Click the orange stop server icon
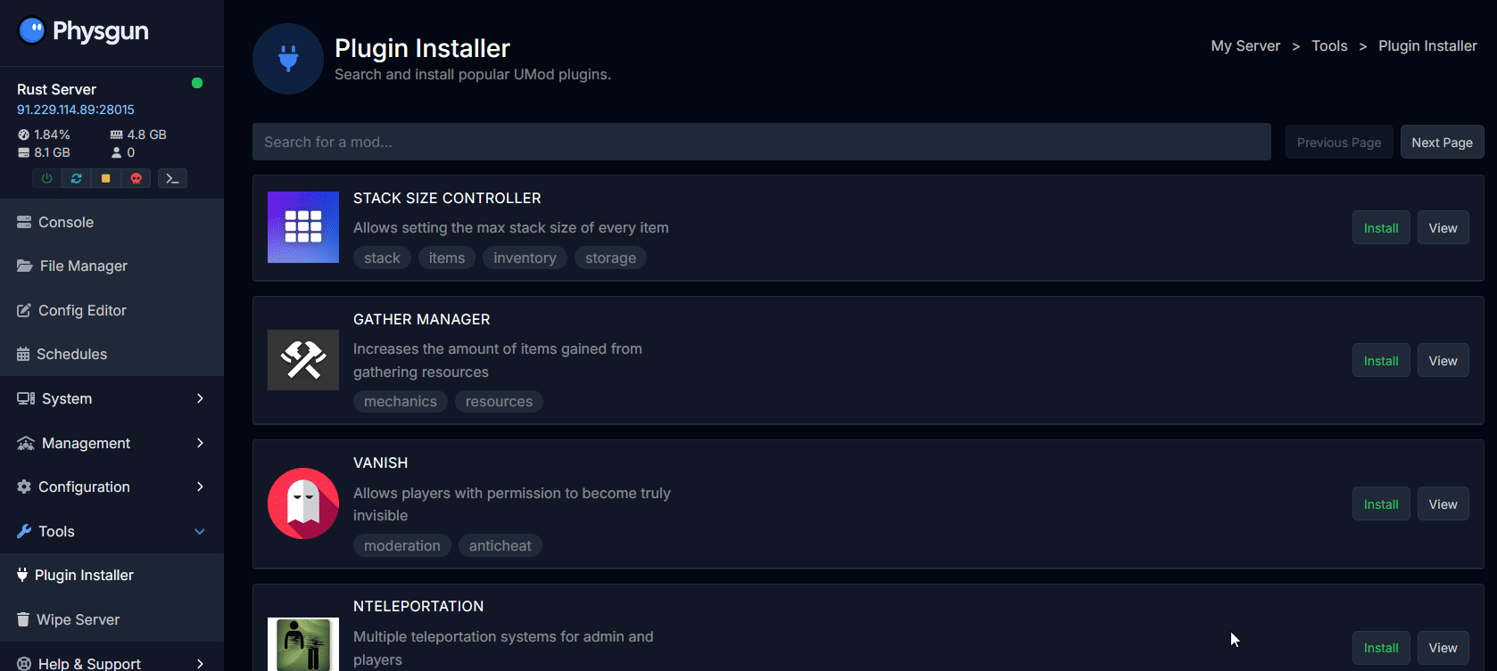This screenshot has width=1497, height=671. pos(106,178)
